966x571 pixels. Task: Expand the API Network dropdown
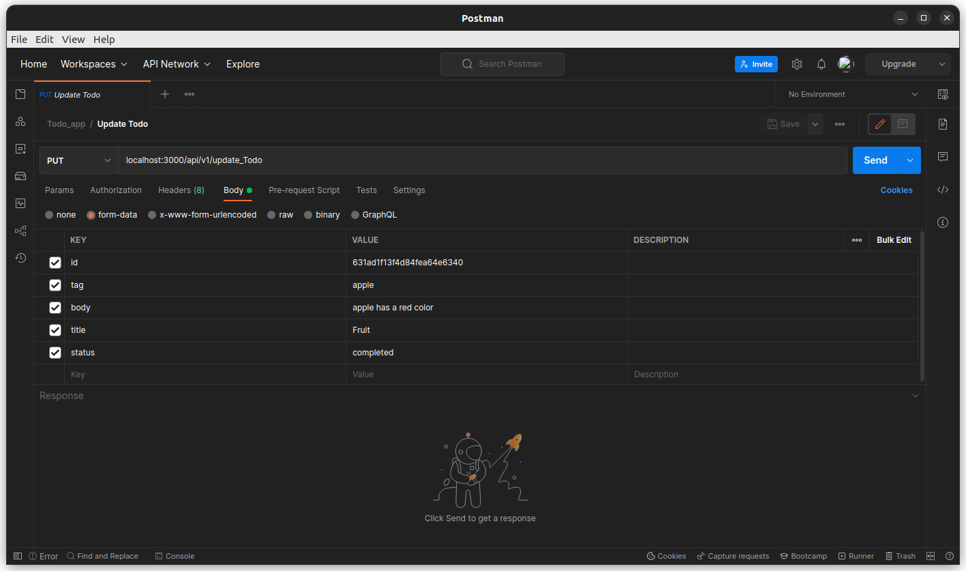click(x=177, y=64)
